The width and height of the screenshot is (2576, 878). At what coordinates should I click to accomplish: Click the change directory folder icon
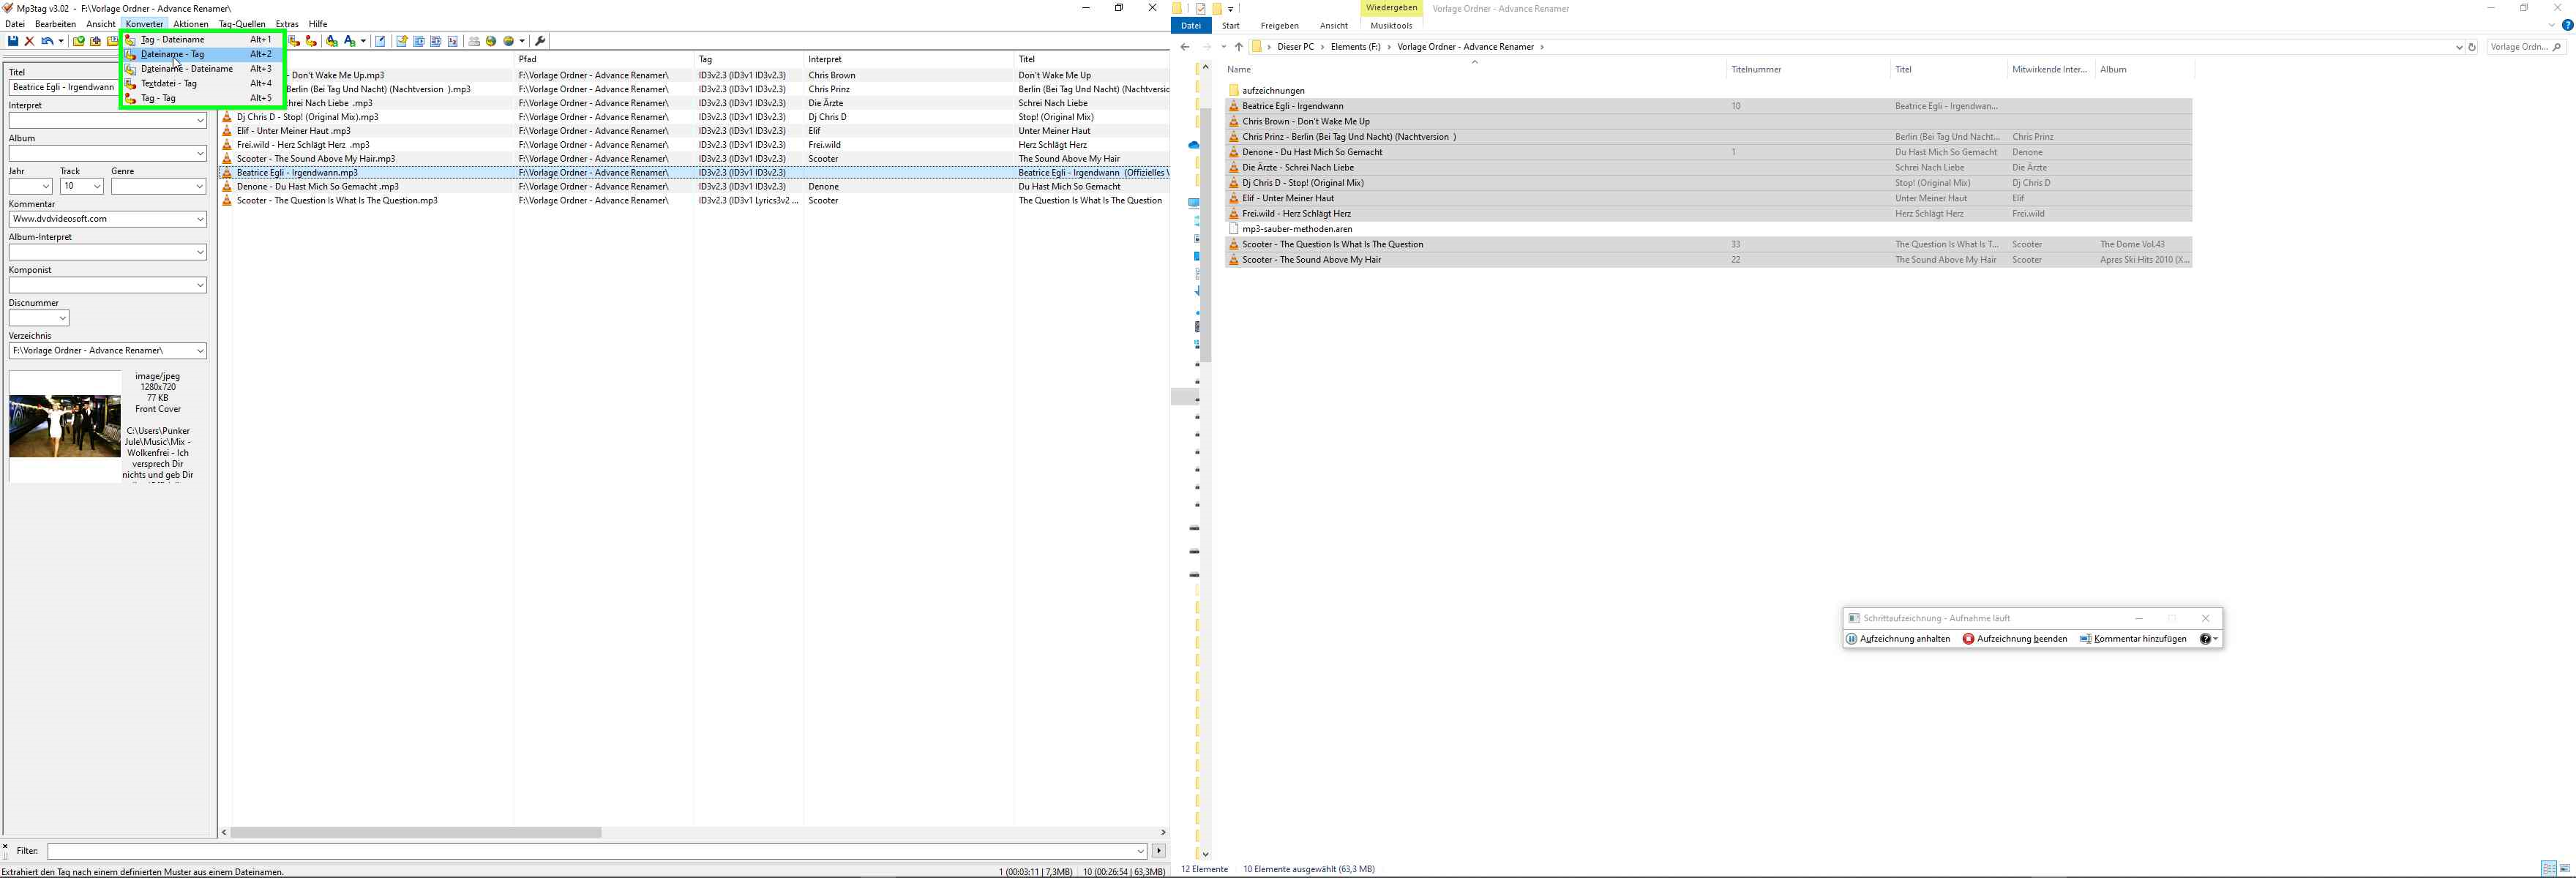[79, 41]
